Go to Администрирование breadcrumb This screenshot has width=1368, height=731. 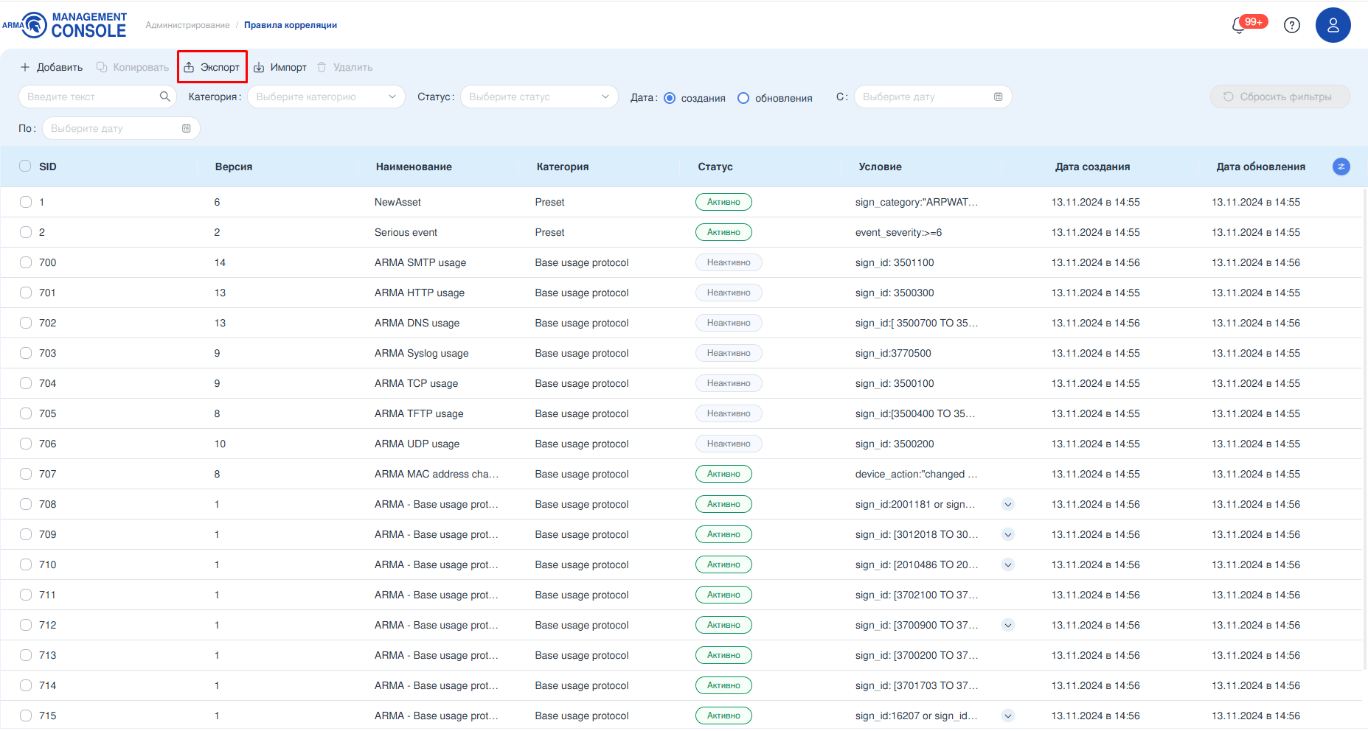tap(187, 25)
